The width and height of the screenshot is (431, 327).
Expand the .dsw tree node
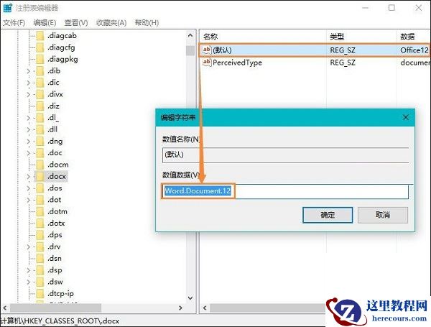pos(28,282)
